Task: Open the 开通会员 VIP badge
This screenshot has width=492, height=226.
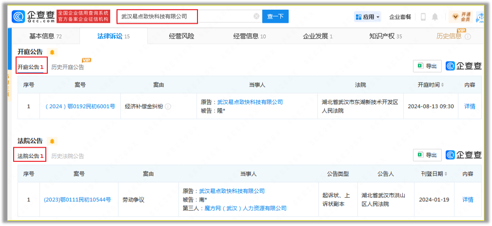Action: pos(461,17)
